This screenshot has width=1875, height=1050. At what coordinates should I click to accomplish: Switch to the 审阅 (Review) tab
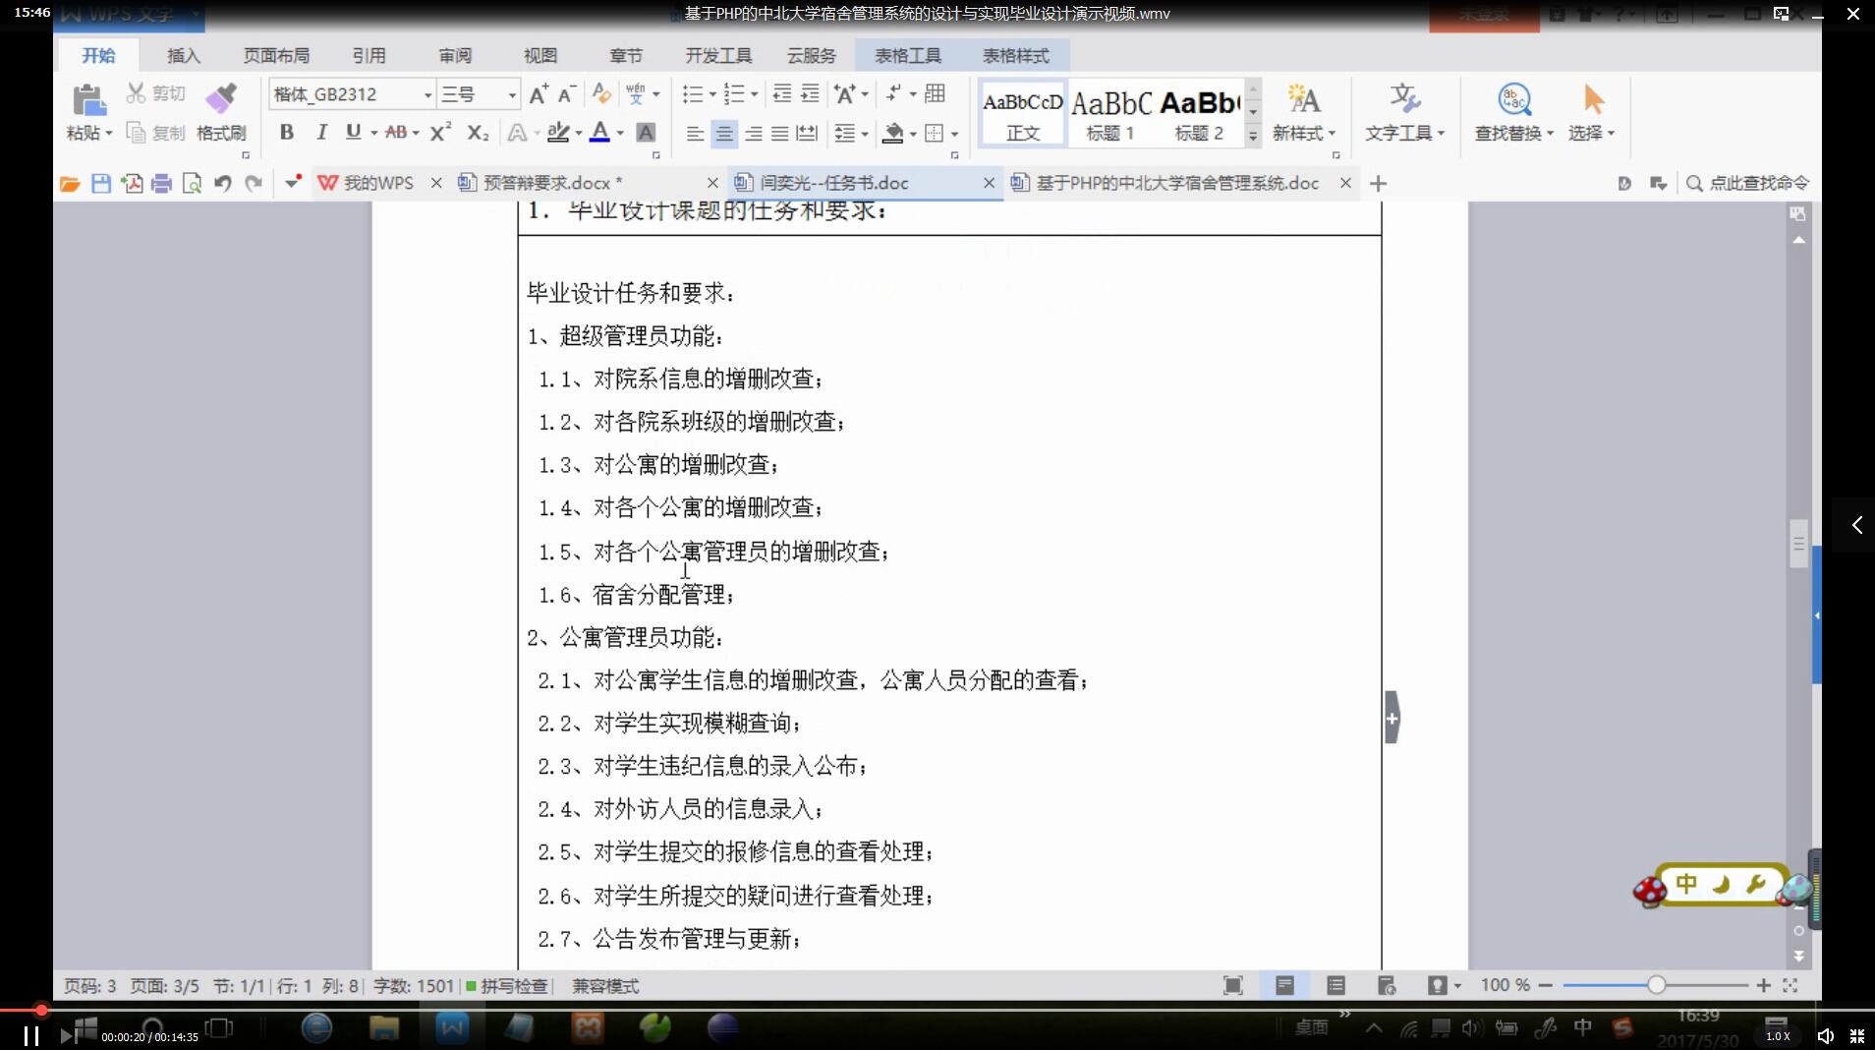tap(455, 55)
